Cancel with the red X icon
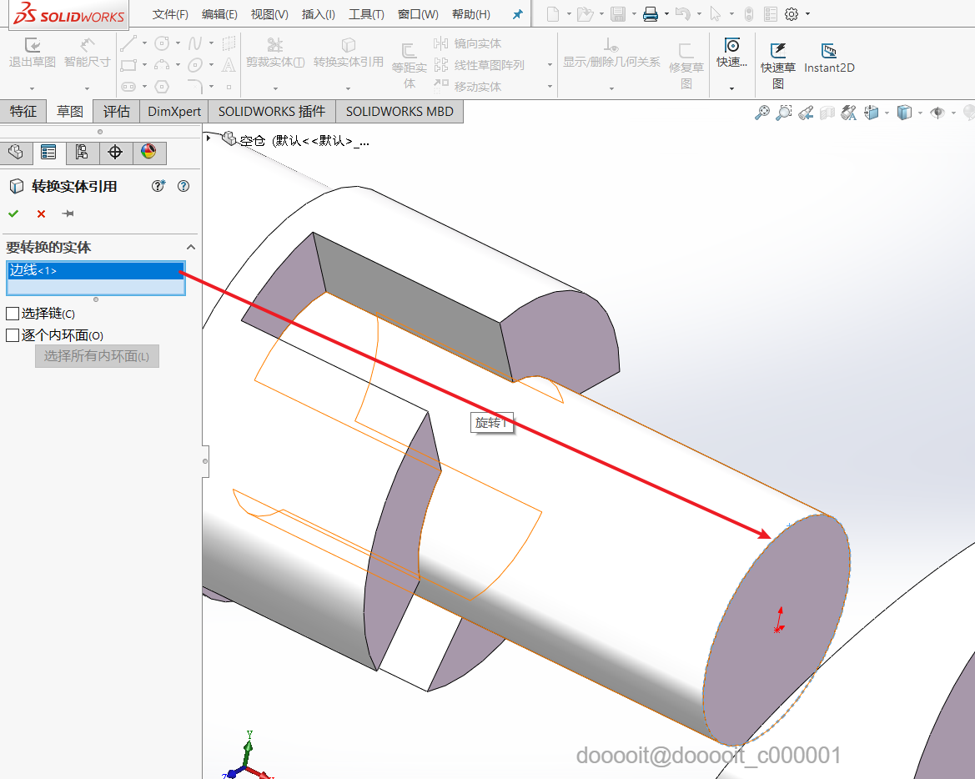Screen dimensions: 975x779 (41, 214)
